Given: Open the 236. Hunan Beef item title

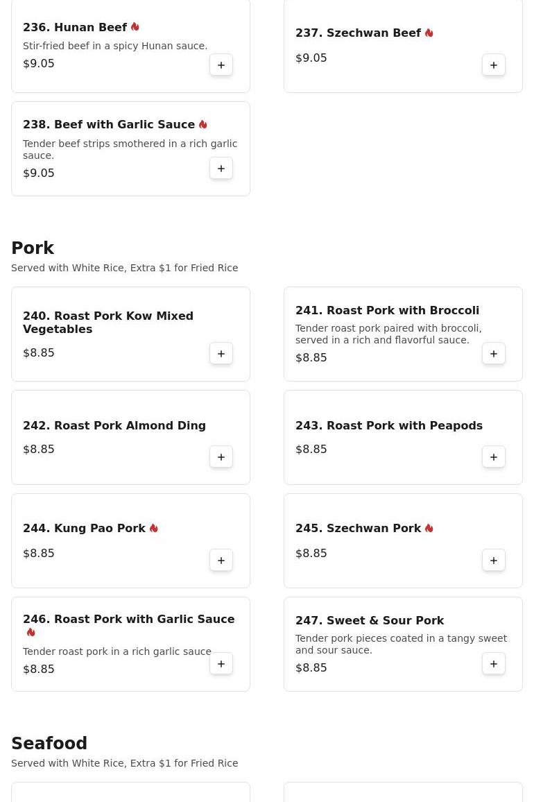Looking at the screenshot, I should (x=75, y=28).
